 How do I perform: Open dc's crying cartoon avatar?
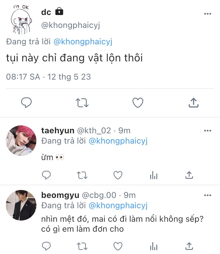coord(21,19)
